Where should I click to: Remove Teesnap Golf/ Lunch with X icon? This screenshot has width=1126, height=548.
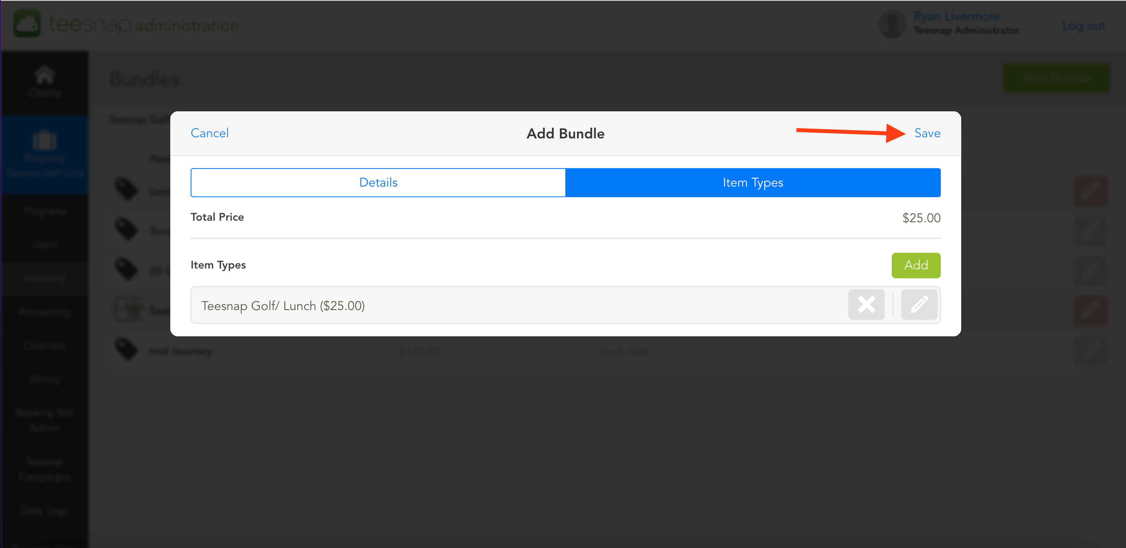click(866, 305)
